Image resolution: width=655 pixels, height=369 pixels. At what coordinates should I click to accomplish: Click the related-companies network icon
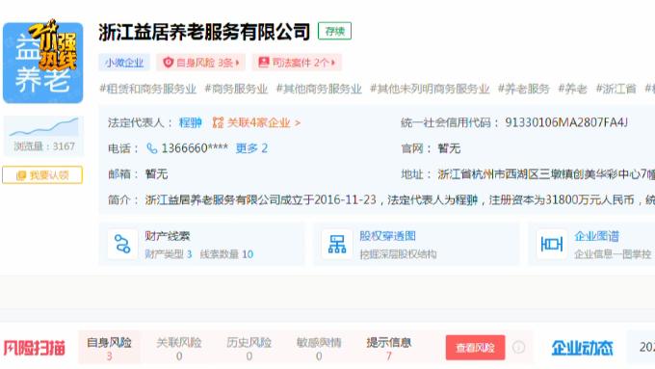218,122
